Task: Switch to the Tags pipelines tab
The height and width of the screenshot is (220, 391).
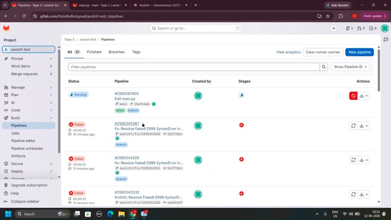Action: (x=136, y=52)
